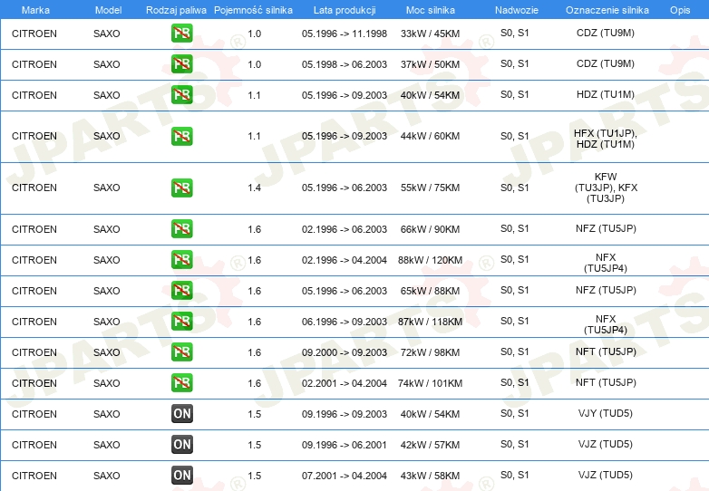Click petrol icon in 40kW / 54KM HDZ row
The width and height of the screenshot is (709, 491).
[x=181, y=95]
